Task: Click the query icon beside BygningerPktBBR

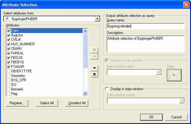Action: click(7, 19)
